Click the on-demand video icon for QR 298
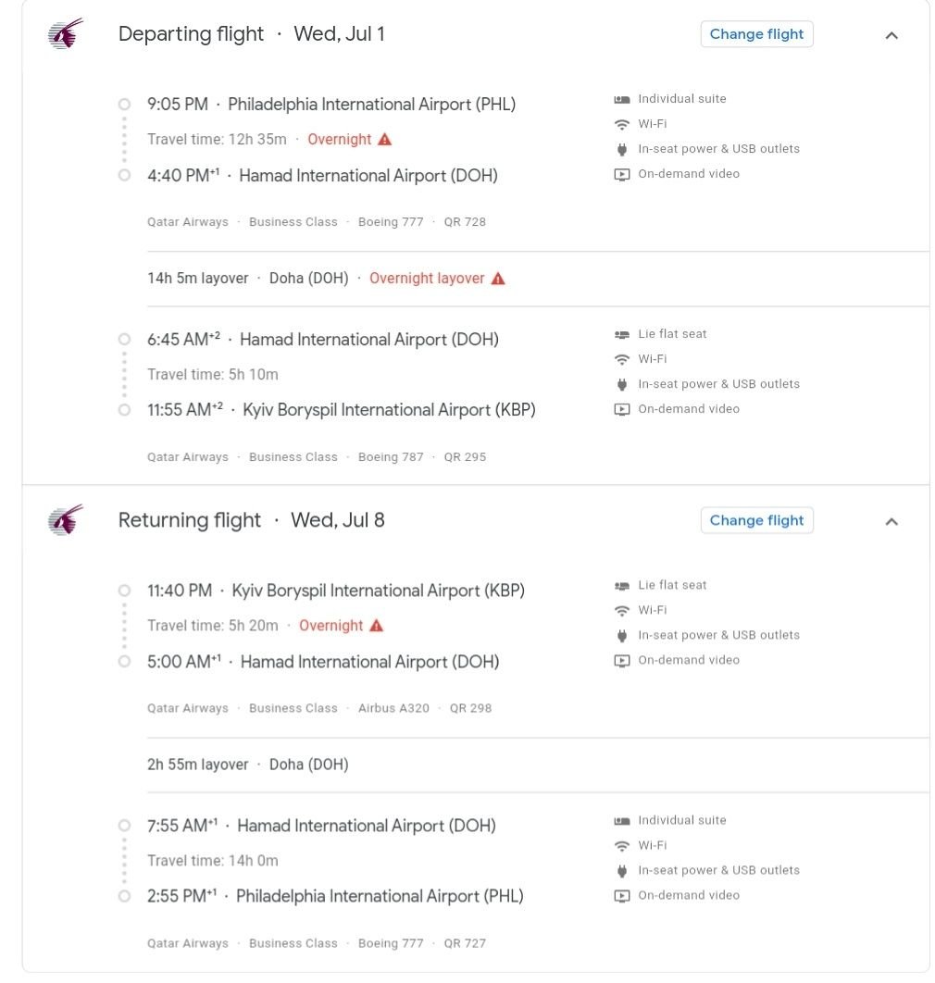Screen dimensions: 935x983 [x=622, y=661]
